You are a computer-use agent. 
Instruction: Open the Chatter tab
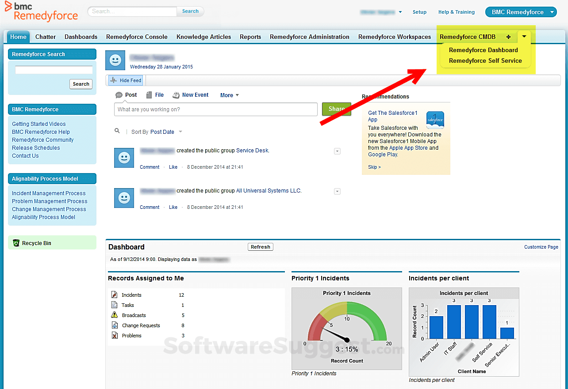(46, 37)
